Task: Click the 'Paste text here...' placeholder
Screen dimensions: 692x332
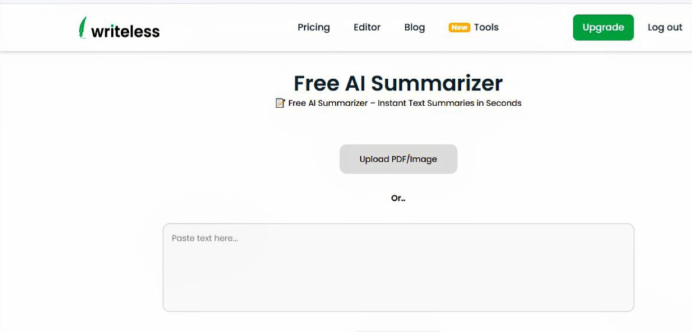Action: click(205, 238)
